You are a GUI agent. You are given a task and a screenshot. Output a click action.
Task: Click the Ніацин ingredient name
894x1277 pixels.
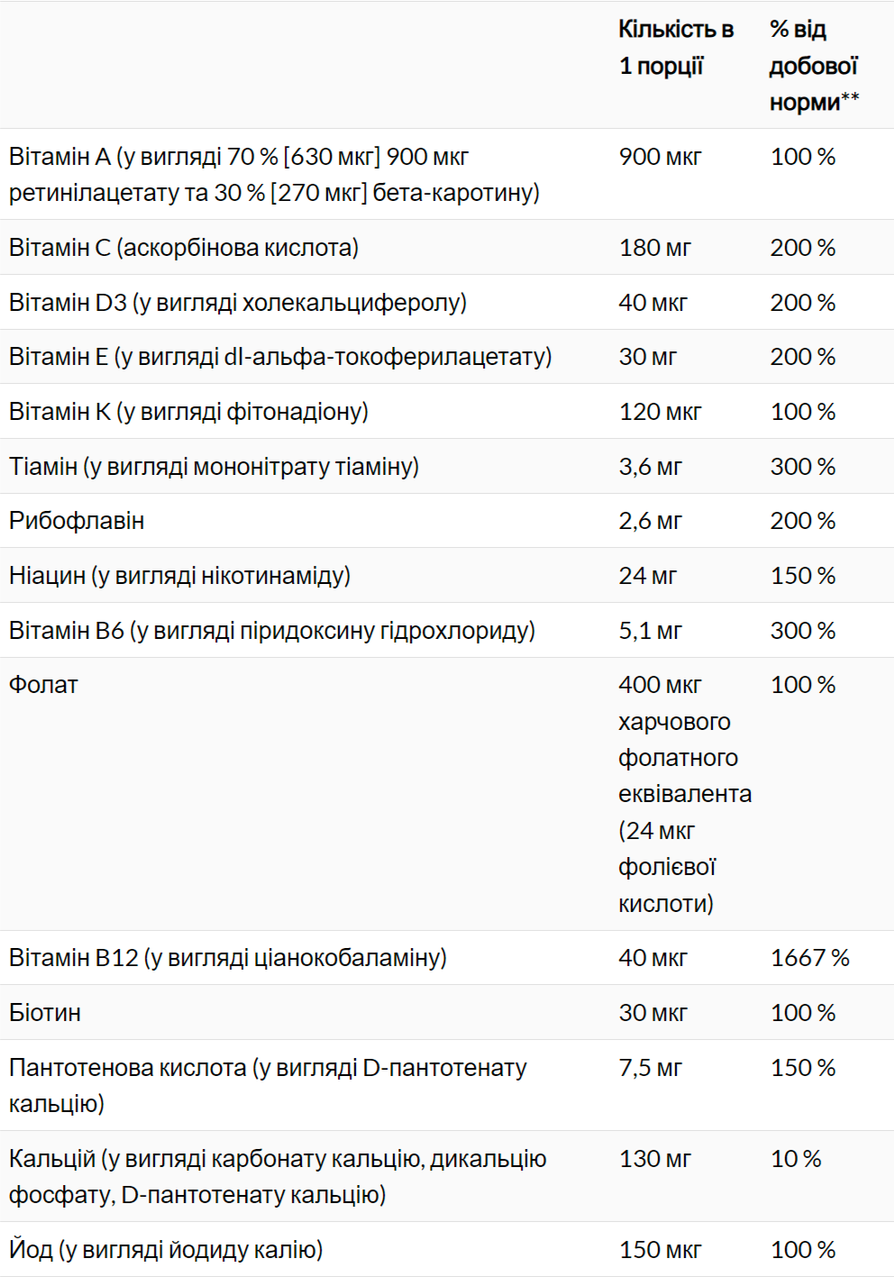coord(179,576)
